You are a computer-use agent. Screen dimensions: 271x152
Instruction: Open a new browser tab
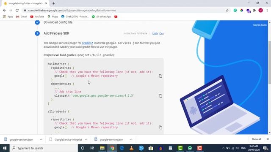pyautogui.click(x=54, y=3)
